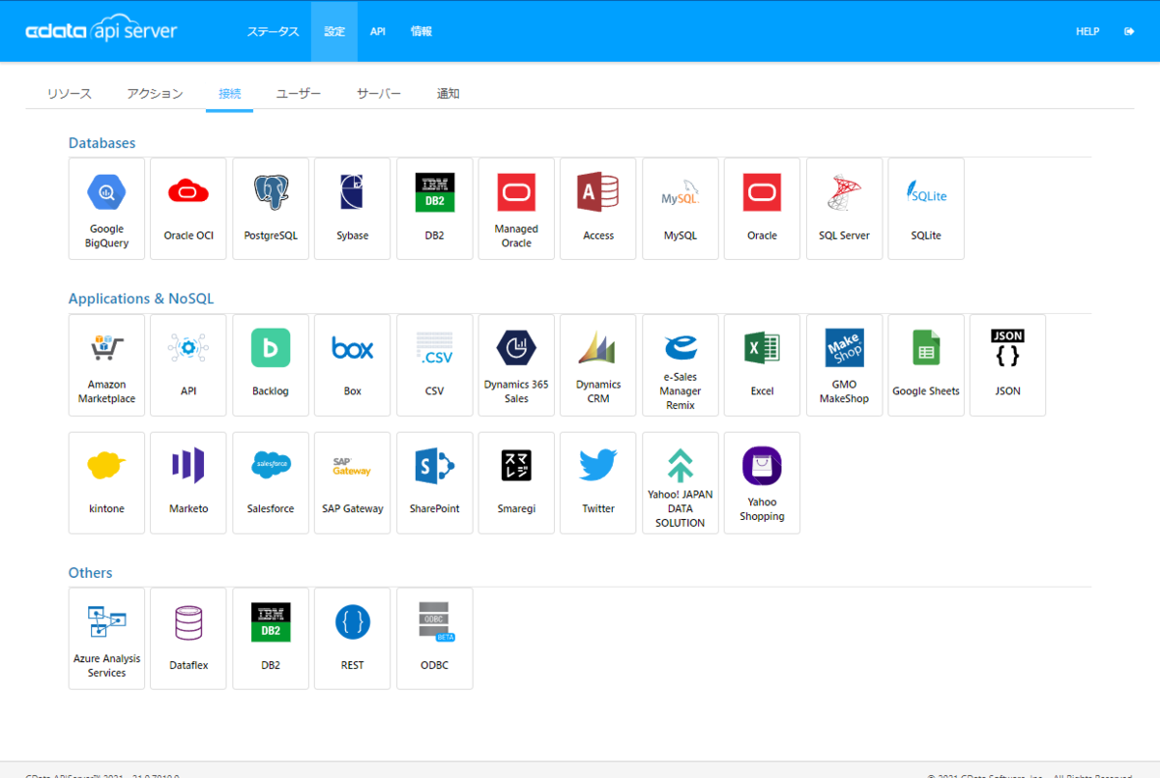Screen dimensions: 1160x778
Task: Click the DB2 tile under Others
Action: tap(271, 639)
